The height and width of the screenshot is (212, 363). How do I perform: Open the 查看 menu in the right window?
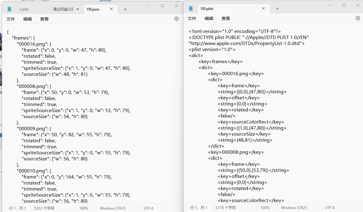(x=225, y=18)
